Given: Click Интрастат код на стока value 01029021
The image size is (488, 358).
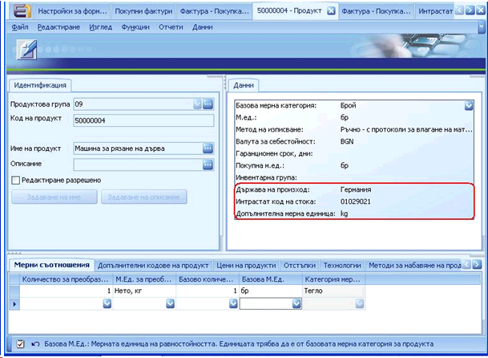Looking at the screenshot, I should (x=356, y=201).
